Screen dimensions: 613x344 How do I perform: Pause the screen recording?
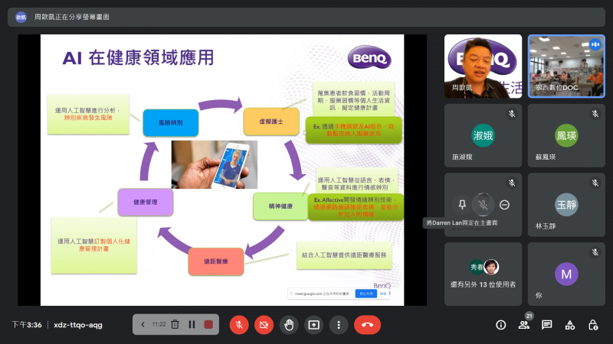pyautogui.click(x=192, y=324)
